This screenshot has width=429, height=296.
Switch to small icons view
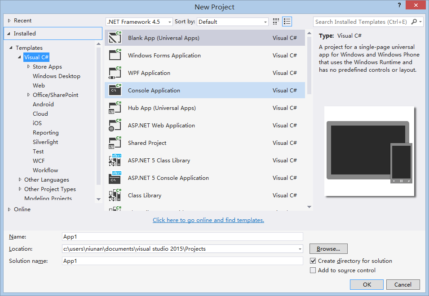pos(276,22)
